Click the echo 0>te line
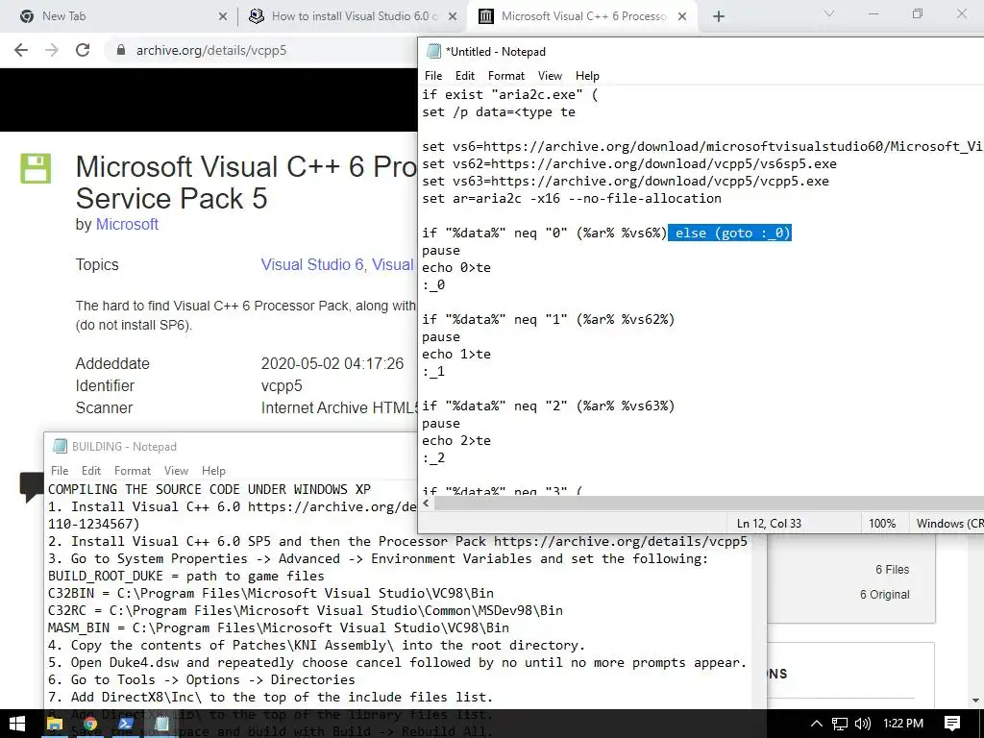The height and width of the screenshot is (738, 984). tap(456, 267)
